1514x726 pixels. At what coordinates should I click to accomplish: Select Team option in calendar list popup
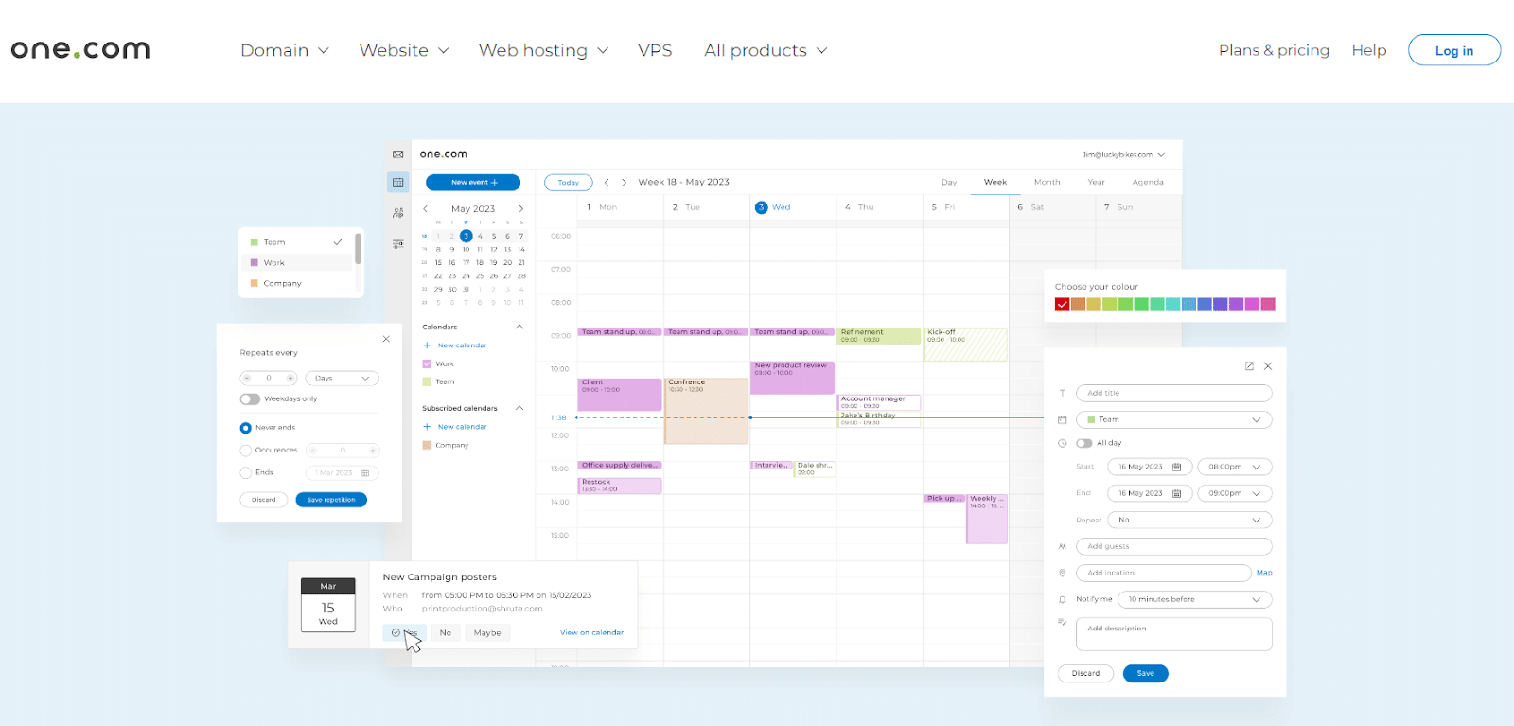(x=296, y=242)
